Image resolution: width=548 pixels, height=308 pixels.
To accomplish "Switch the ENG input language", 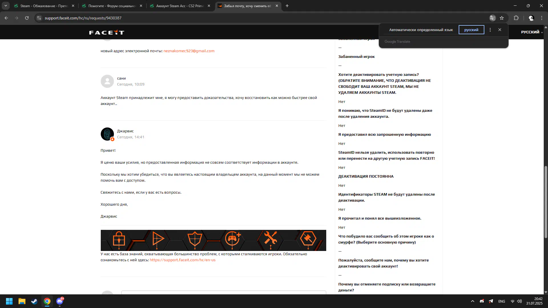I will [501, 301].
